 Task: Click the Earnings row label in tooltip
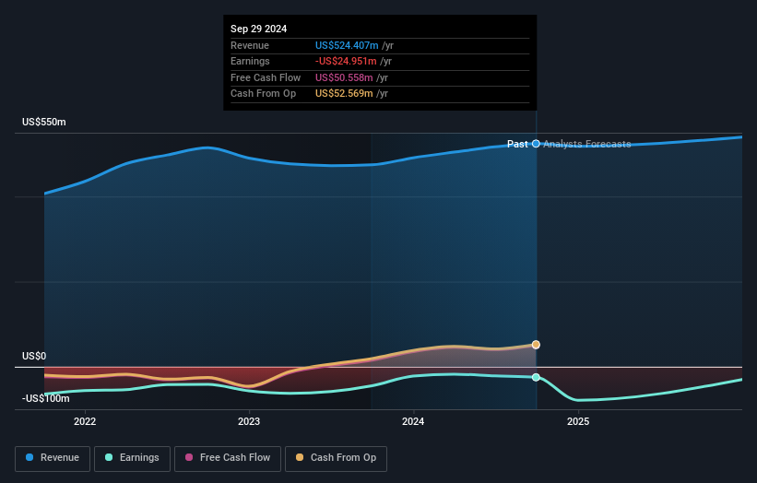[x=250, y=61]
